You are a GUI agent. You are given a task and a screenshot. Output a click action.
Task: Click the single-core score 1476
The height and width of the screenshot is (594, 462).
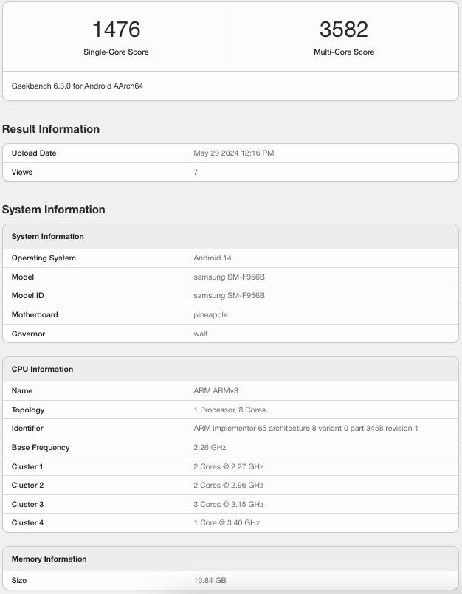point(116,30)
